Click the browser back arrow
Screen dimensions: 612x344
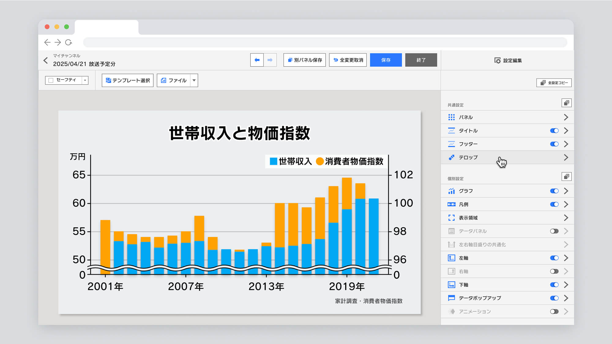pyautogui.click(x=47, y=42)
